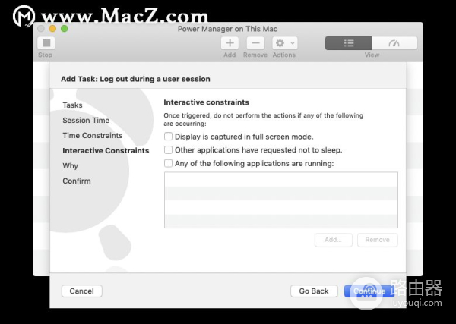Click the yellow minimize window button
This screenshot has height=324, width=456.
52,28
